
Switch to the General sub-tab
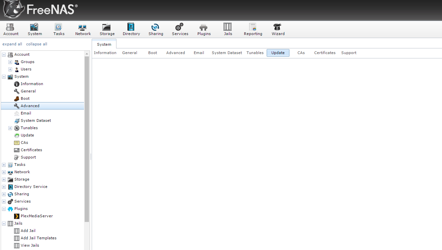[x=129, y=53]
